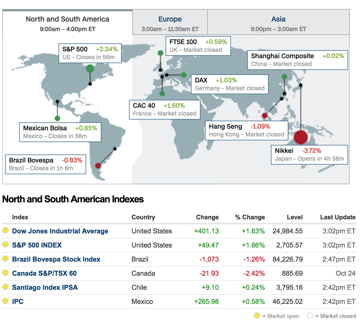This screenshot has width=361, height=327.
Task: Switch to the Europe tab
Action: click(x=170, y=22)
